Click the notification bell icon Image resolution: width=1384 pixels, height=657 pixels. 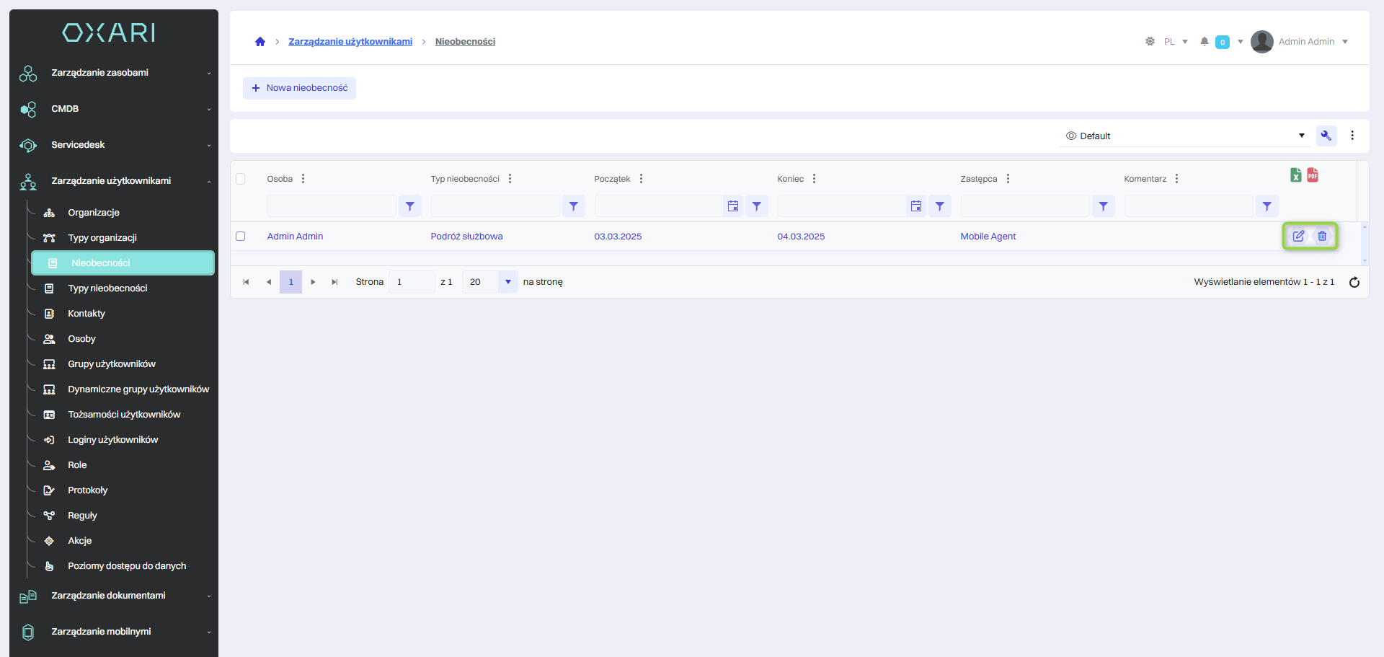(1204, 42)
